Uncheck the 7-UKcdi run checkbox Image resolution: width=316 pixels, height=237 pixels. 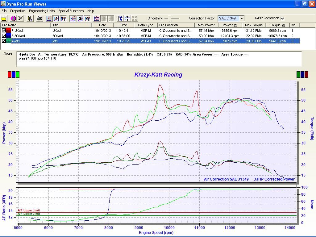4,31
